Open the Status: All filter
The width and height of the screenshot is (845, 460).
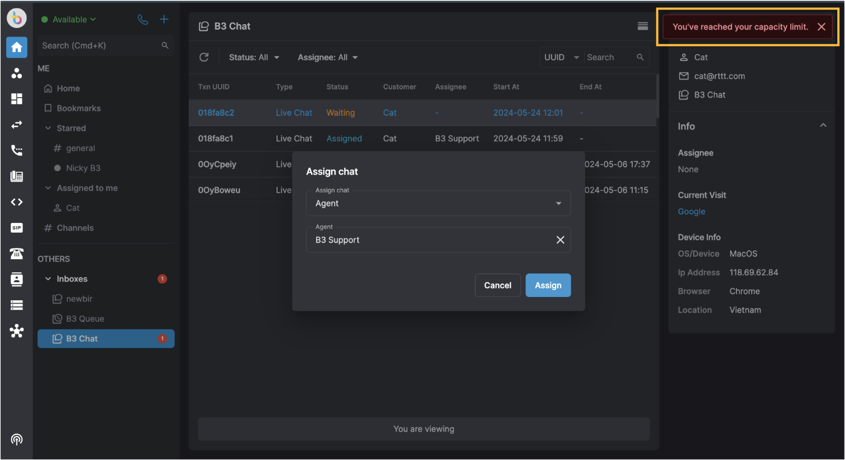[254, 57]
